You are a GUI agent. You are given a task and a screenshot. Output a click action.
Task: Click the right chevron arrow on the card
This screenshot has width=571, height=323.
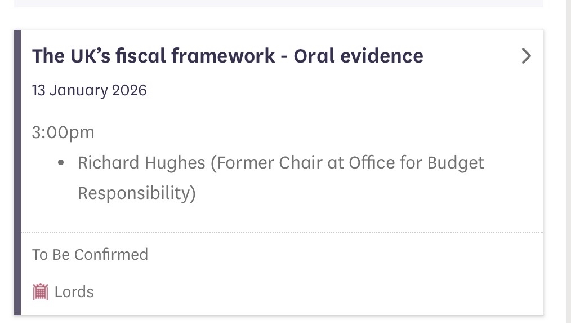point(526,56)
